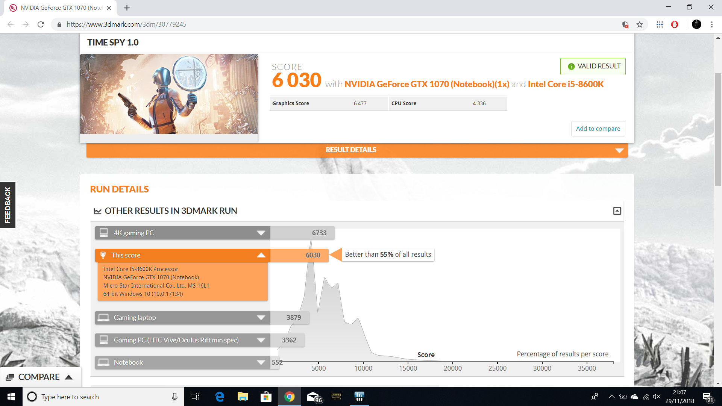722x406 pixels.
Task: Switch to Chrome on the taskbar
Action: 289,397
